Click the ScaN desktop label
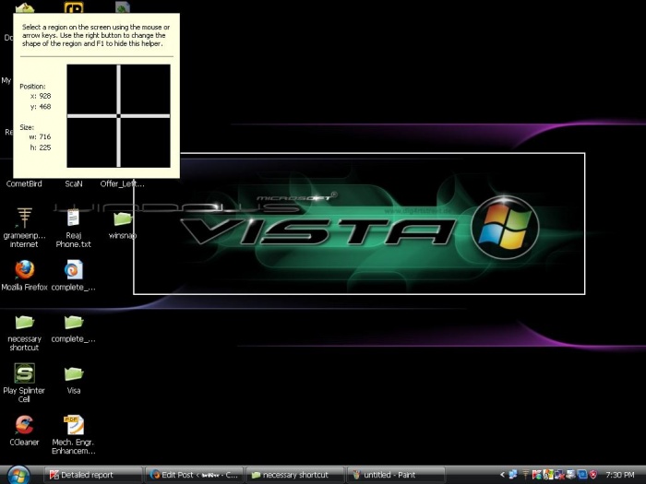The height and width of the screenshot is (484, 646). 74,184
